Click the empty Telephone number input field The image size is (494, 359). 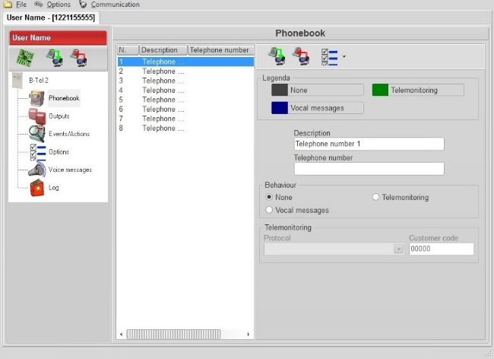click(x=369, y=169)
